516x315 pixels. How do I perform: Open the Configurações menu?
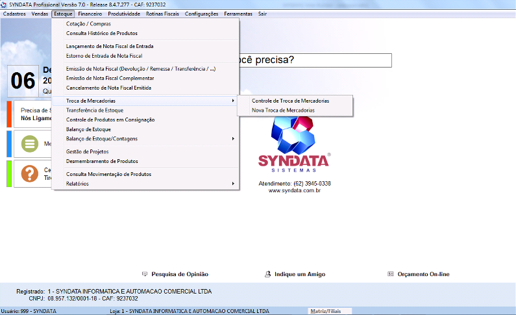pyautogui.click(x=201, y=14)
